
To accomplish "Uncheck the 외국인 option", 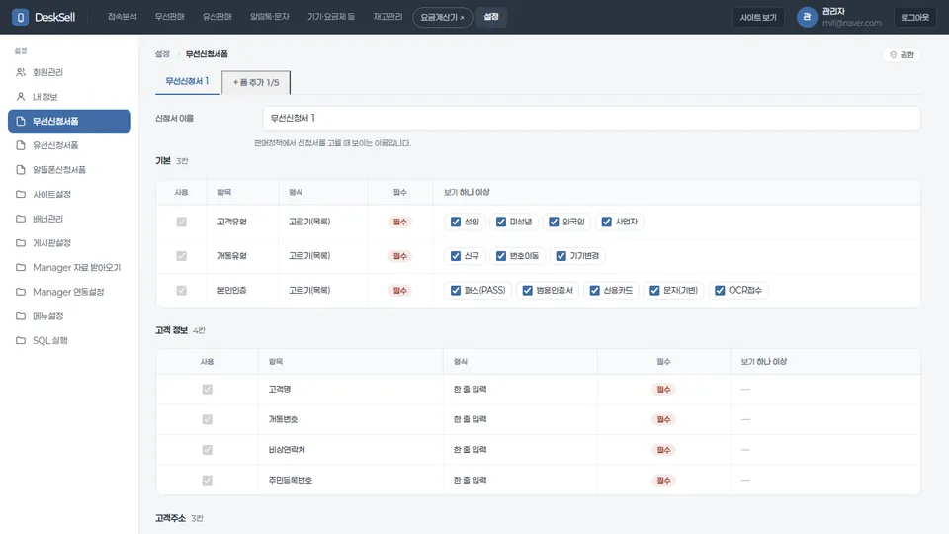I will (554, 222).
